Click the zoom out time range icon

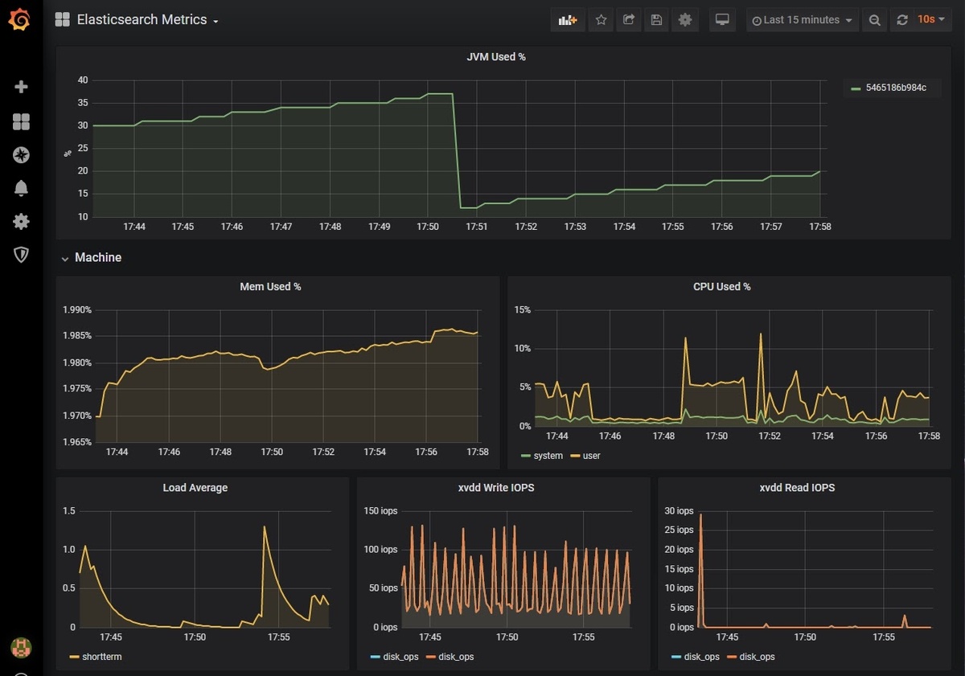click(x=874, y=20)
